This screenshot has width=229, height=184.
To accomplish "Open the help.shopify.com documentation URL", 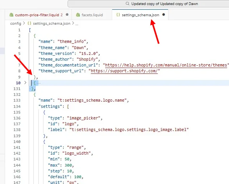I will point(166,65).
